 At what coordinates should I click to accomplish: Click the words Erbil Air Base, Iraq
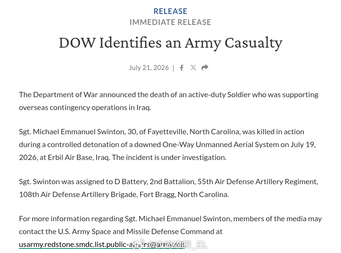click(78, 158)
